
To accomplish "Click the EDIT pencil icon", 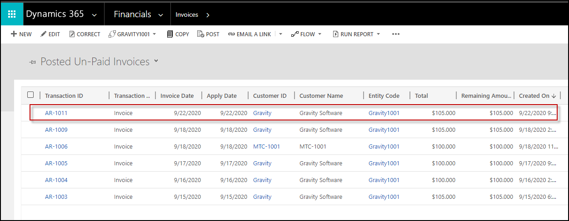I will [44, 34].
